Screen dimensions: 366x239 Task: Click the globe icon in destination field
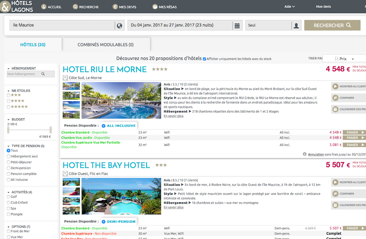[x=119, y=25]
